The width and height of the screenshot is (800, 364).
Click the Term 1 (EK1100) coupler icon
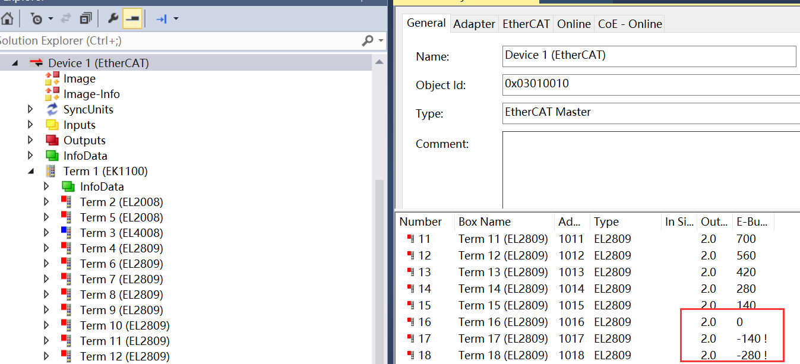click(x=52, y=171)
